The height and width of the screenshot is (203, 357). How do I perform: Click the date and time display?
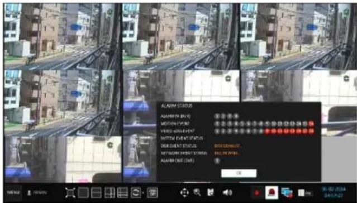334,192
